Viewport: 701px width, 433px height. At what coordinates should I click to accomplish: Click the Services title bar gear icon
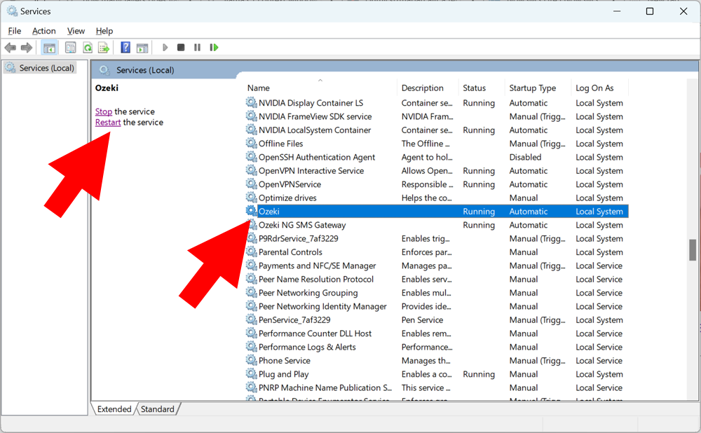pyautogui.click(x=12, y=11)
